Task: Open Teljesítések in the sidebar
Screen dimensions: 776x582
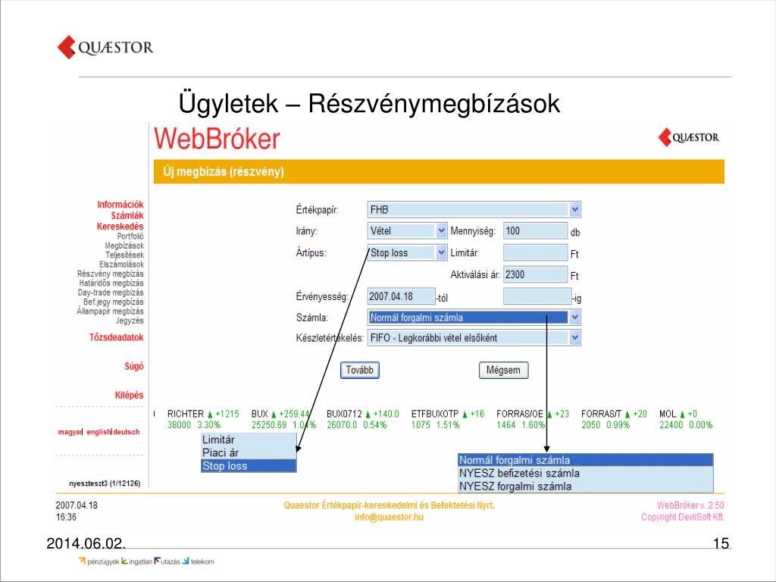Action: (x=124, y=255)
